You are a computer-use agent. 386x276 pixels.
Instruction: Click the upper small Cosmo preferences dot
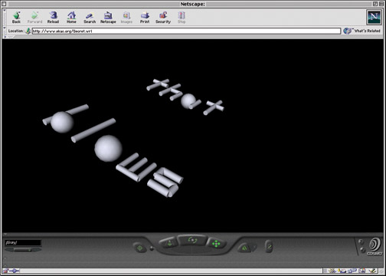pos(361,242)
